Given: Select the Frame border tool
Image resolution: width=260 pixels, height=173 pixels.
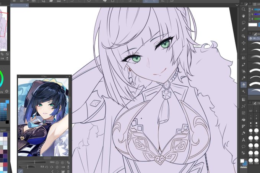Looking at the screenshot, I should tap(244, 113).
